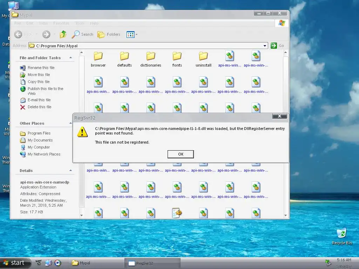Open the File menu
The width and height of the screenshot is (359, 269).
click(x=18, y=23)
